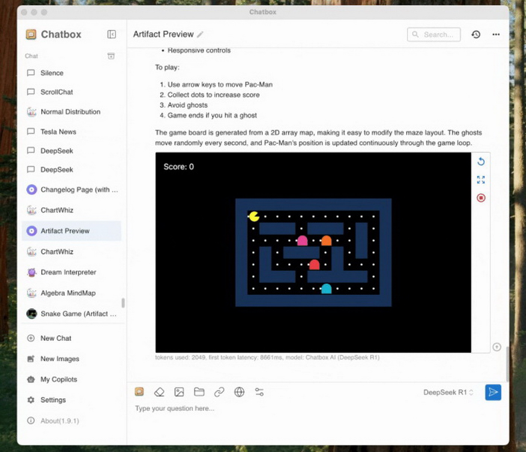The image size is (526, 452).
Task: Open the Snake Game chat
Action: (71, 314)
